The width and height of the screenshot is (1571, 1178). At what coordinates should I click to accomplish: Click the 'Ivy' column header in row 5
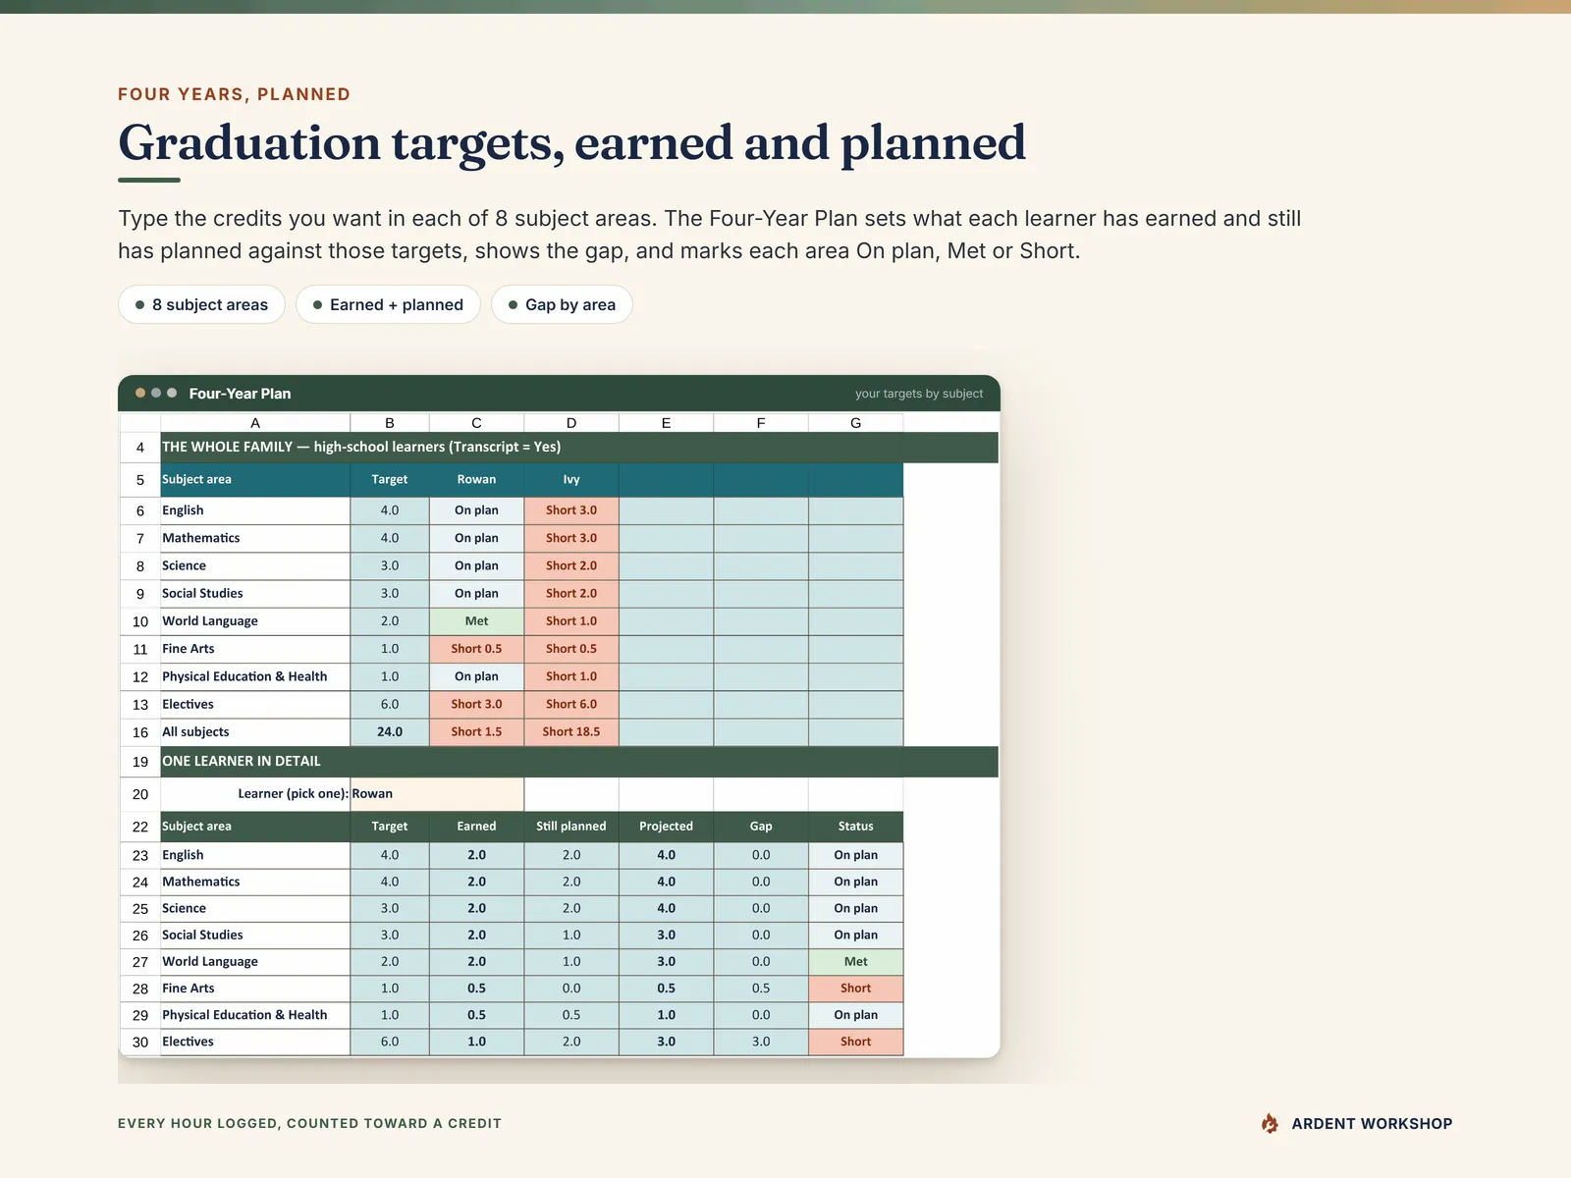pos(571,480)
